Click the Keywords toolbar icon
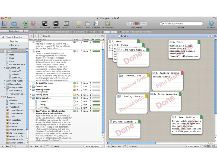Viewport: 217px width, 163px height. [x=56, y=24]
